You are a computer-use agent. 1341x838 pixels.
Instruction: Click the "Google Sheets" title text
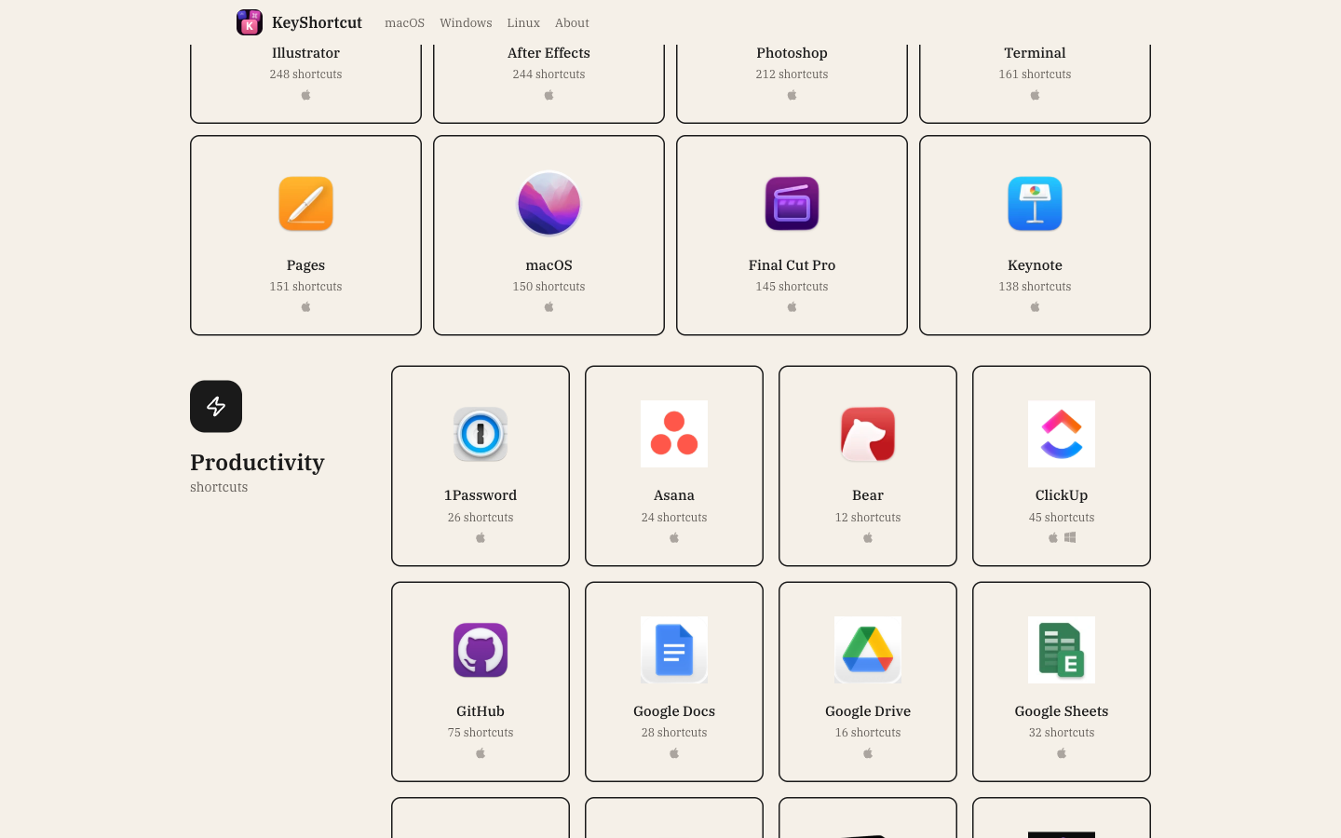pyautogui.click(x=1062, y=711)
